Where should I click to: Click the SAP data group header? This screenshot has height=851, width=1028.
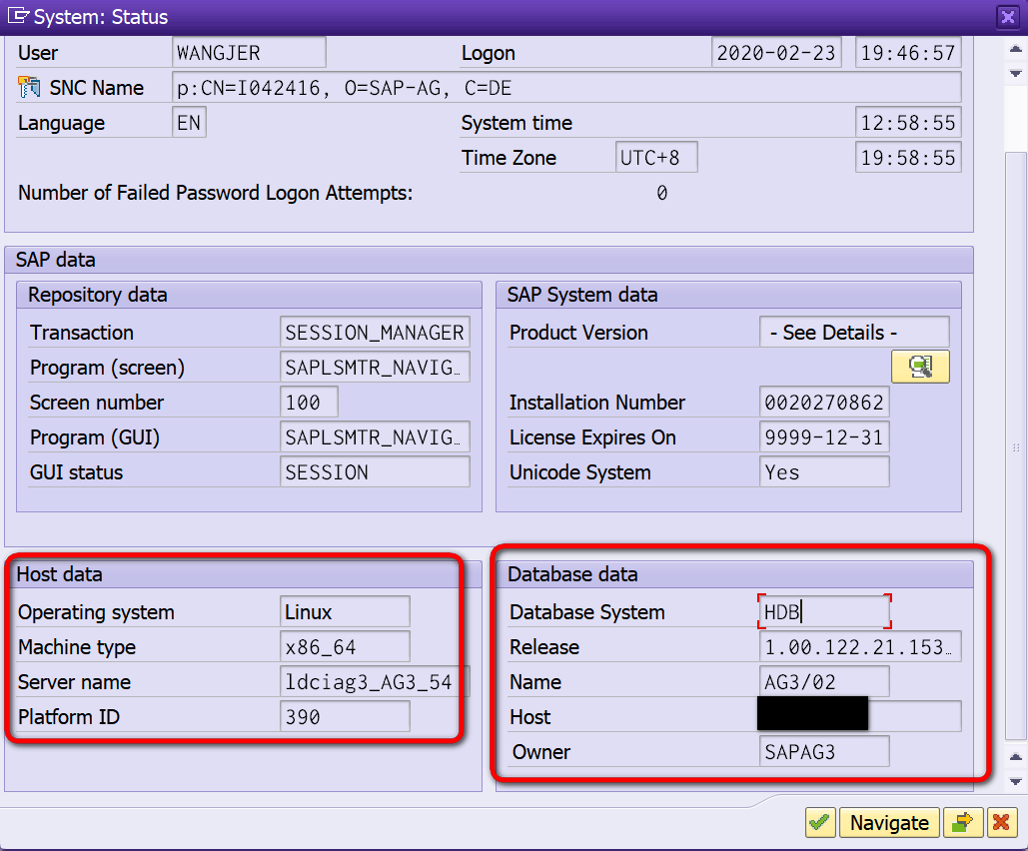(489, 260)
